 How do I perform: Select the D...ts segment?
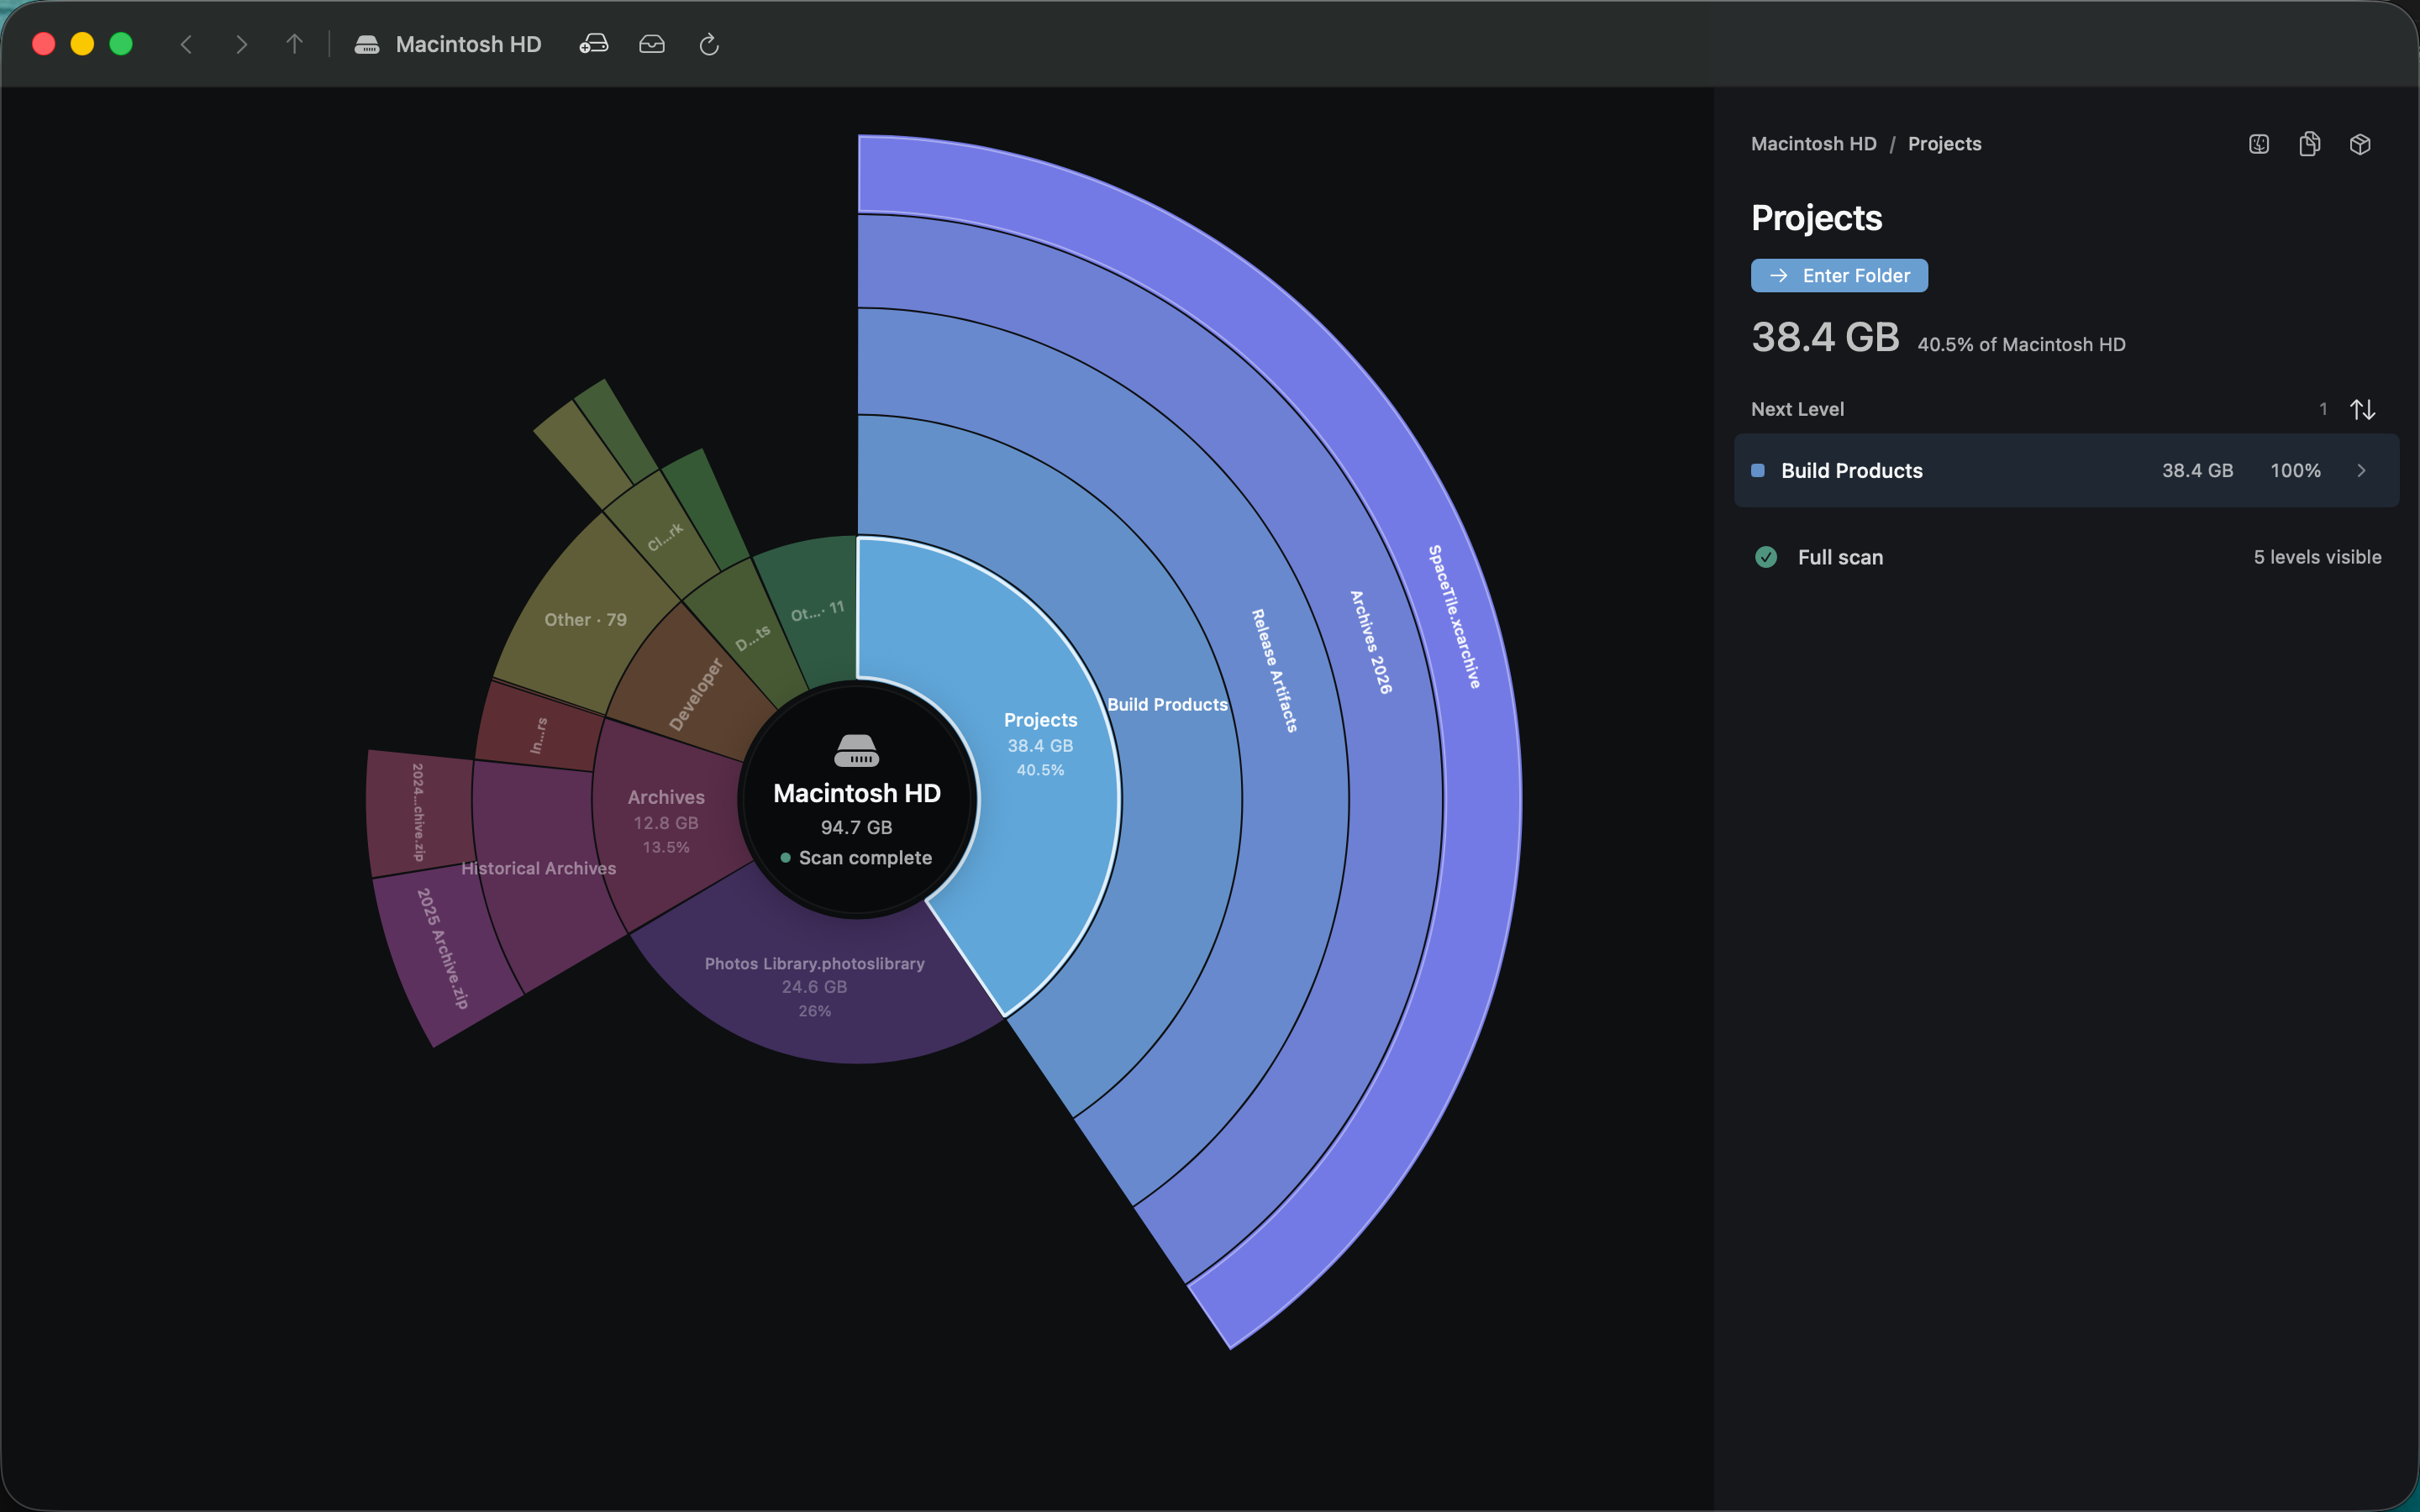pos(752,637)
